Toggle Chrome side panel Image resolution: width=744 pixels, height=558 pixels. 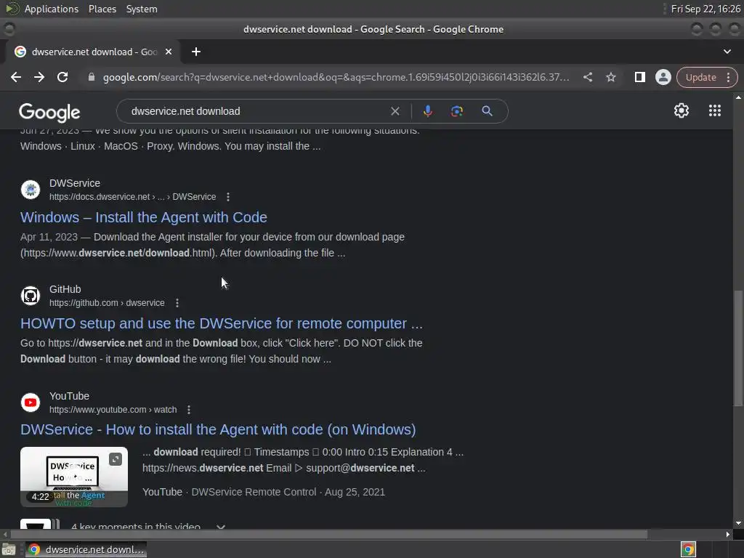pyautogui.click(x=639, y=77)
